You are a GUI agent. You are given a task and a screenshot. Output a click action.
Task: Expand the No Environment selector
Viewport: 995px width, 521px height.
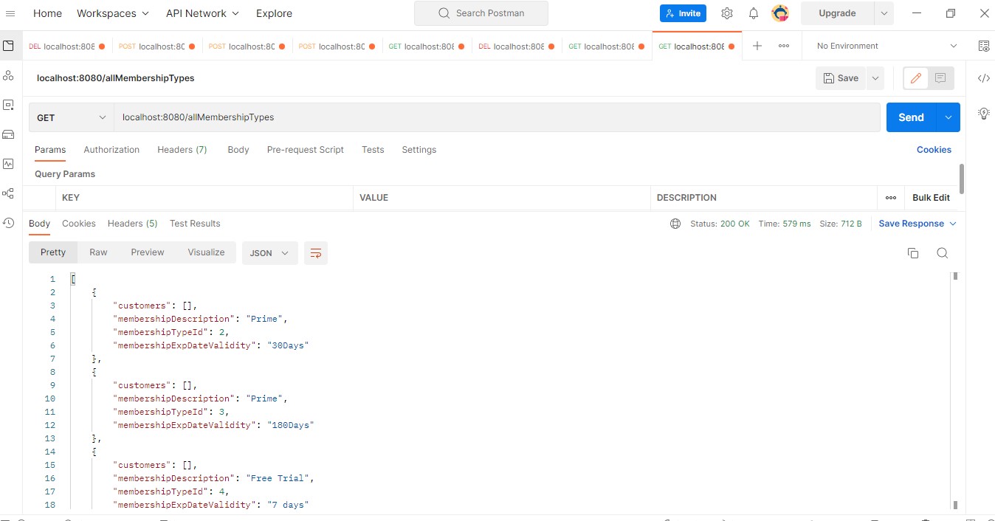883,45
